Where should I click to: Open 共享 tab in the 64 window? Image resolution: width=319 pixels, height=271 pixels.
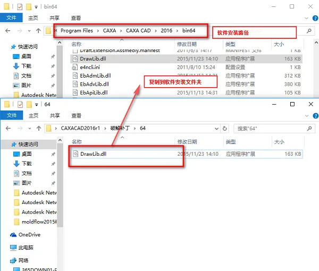(x=55, y=115)
